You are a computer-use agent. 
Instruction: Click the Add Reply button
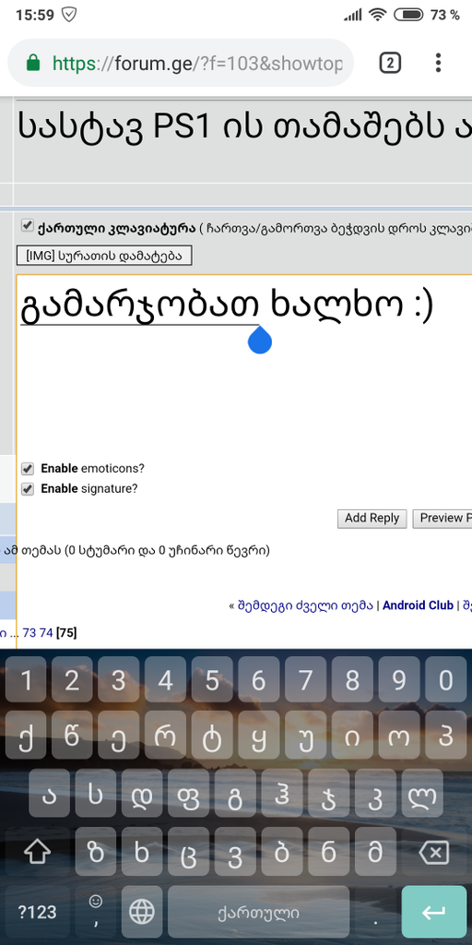pos(372,519)
